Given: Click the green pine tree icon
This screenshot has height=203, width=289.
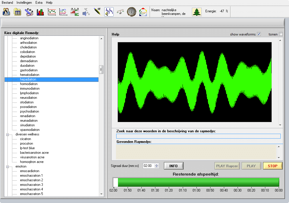Looking at the screenshot, I should pos(196,12).
